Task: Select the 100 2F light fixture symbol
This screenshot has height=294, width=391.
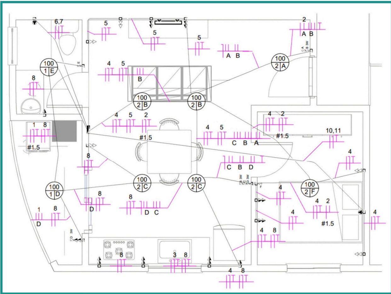Action: pos(310,188)
